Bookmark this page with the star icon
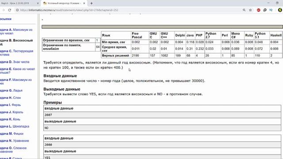This screenshot has width=283, height=159. pos(250,10)
